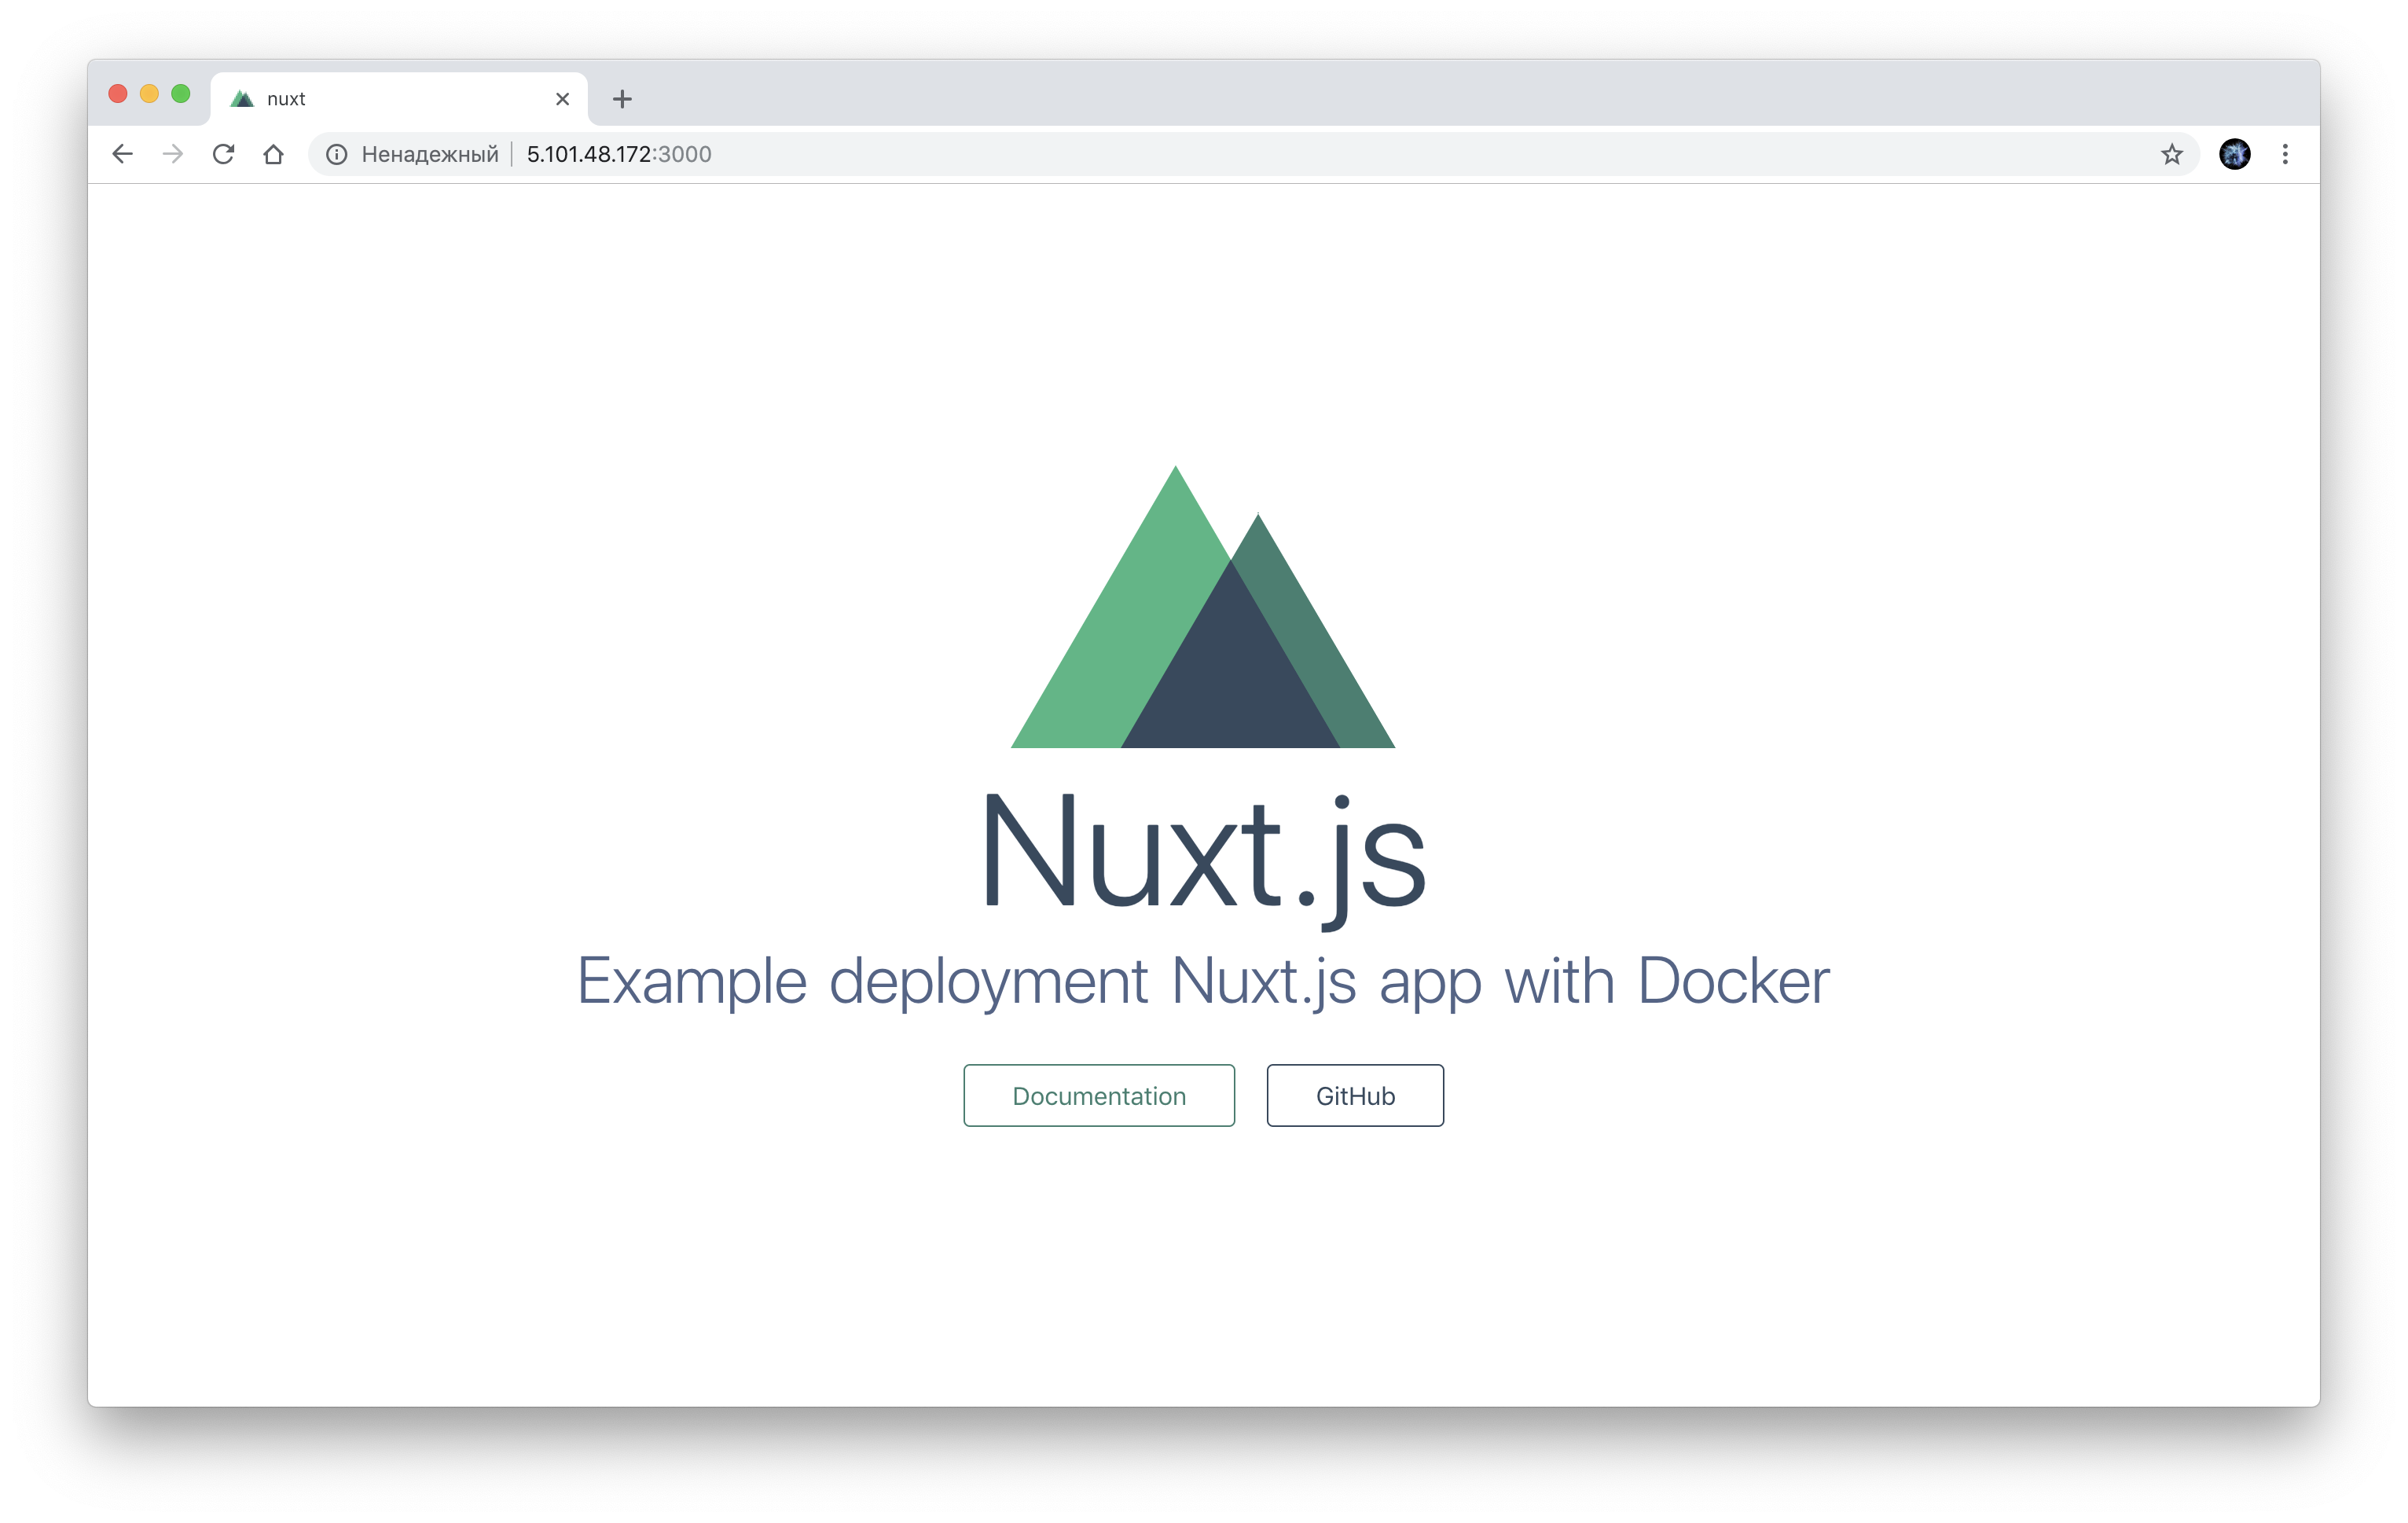
Task: Bookmark this page with star icon
Action: [x=2171, y=154]
